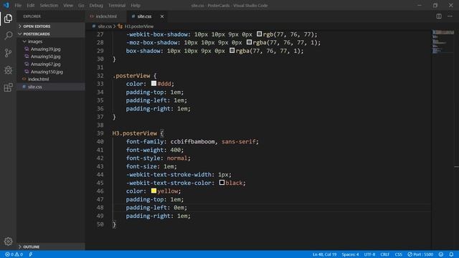Click the rgb(77, 76, 77) swatch on line 27

[259, 34]
